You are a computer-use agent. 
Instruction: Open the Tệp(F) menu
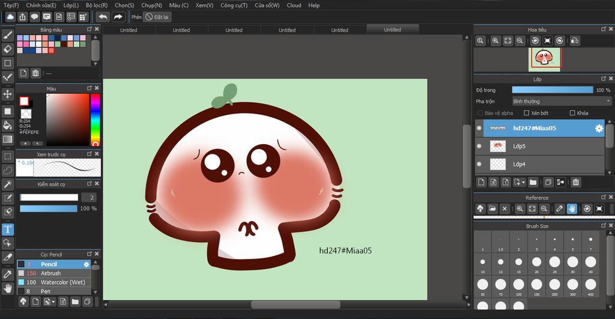(x=11, y=5)
